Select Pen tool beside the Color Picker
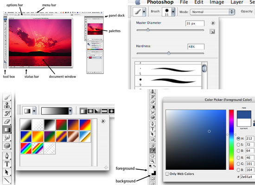Screen dimensions: 255x185 tap(153, 123)
